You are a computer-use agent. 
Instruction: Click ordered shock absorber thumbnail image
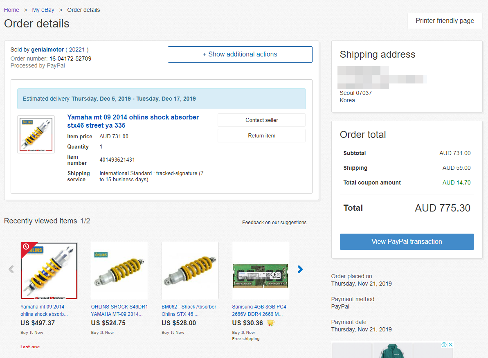tap(36, 135)
